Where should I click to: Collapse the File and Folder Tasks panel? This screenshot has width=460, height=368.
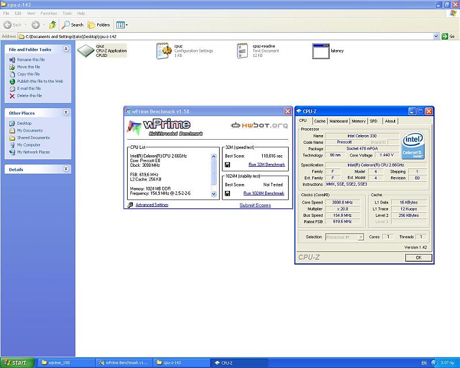click(66, 49)
